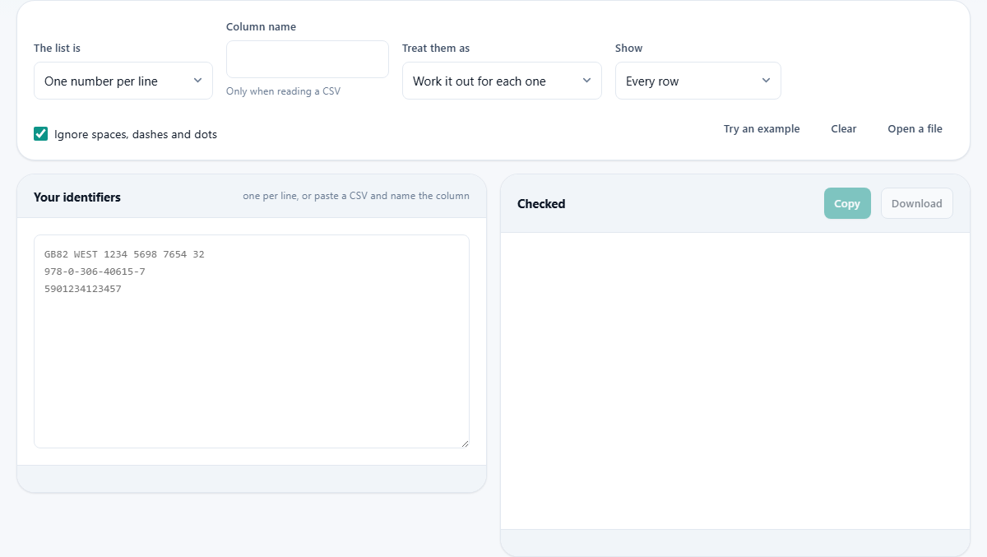Open the Show "Every row" dropdown
987x557 pixels.
tap(698, 81)
